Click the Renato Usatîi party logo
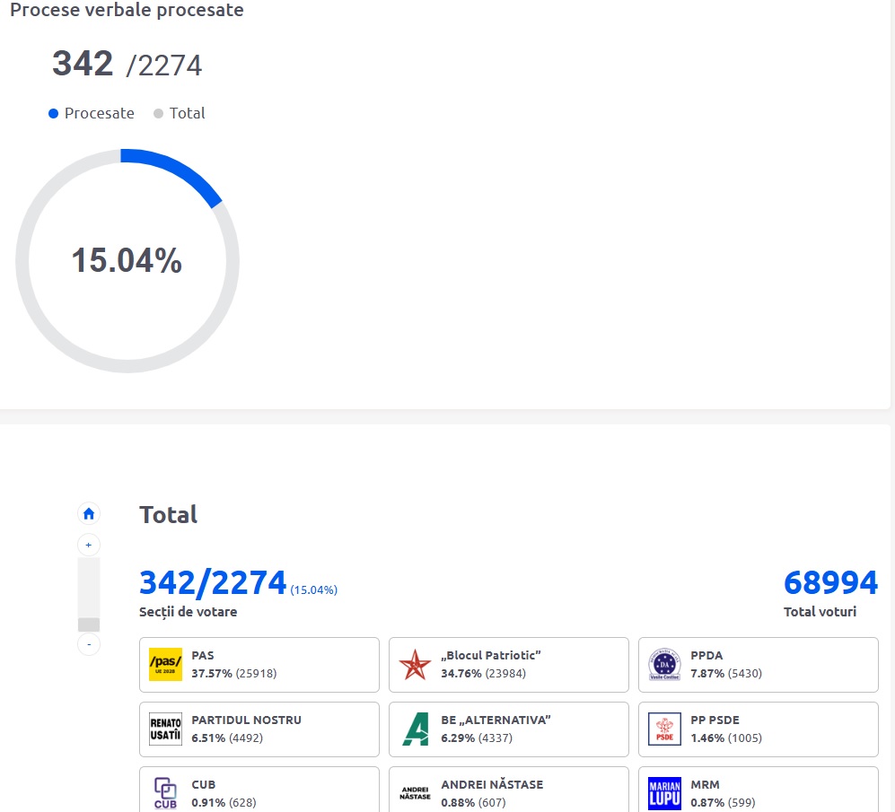895x812 pixels. point(165,729)
